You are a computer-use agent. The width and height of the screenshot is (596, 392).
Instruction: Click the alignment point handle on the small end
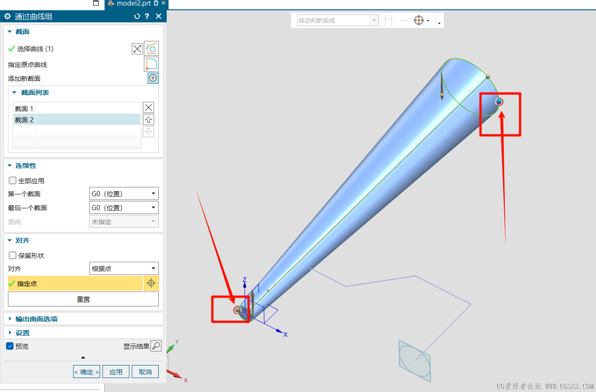(238, 310)
